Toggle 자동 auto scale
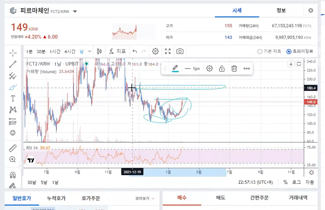 coord(310,182)
